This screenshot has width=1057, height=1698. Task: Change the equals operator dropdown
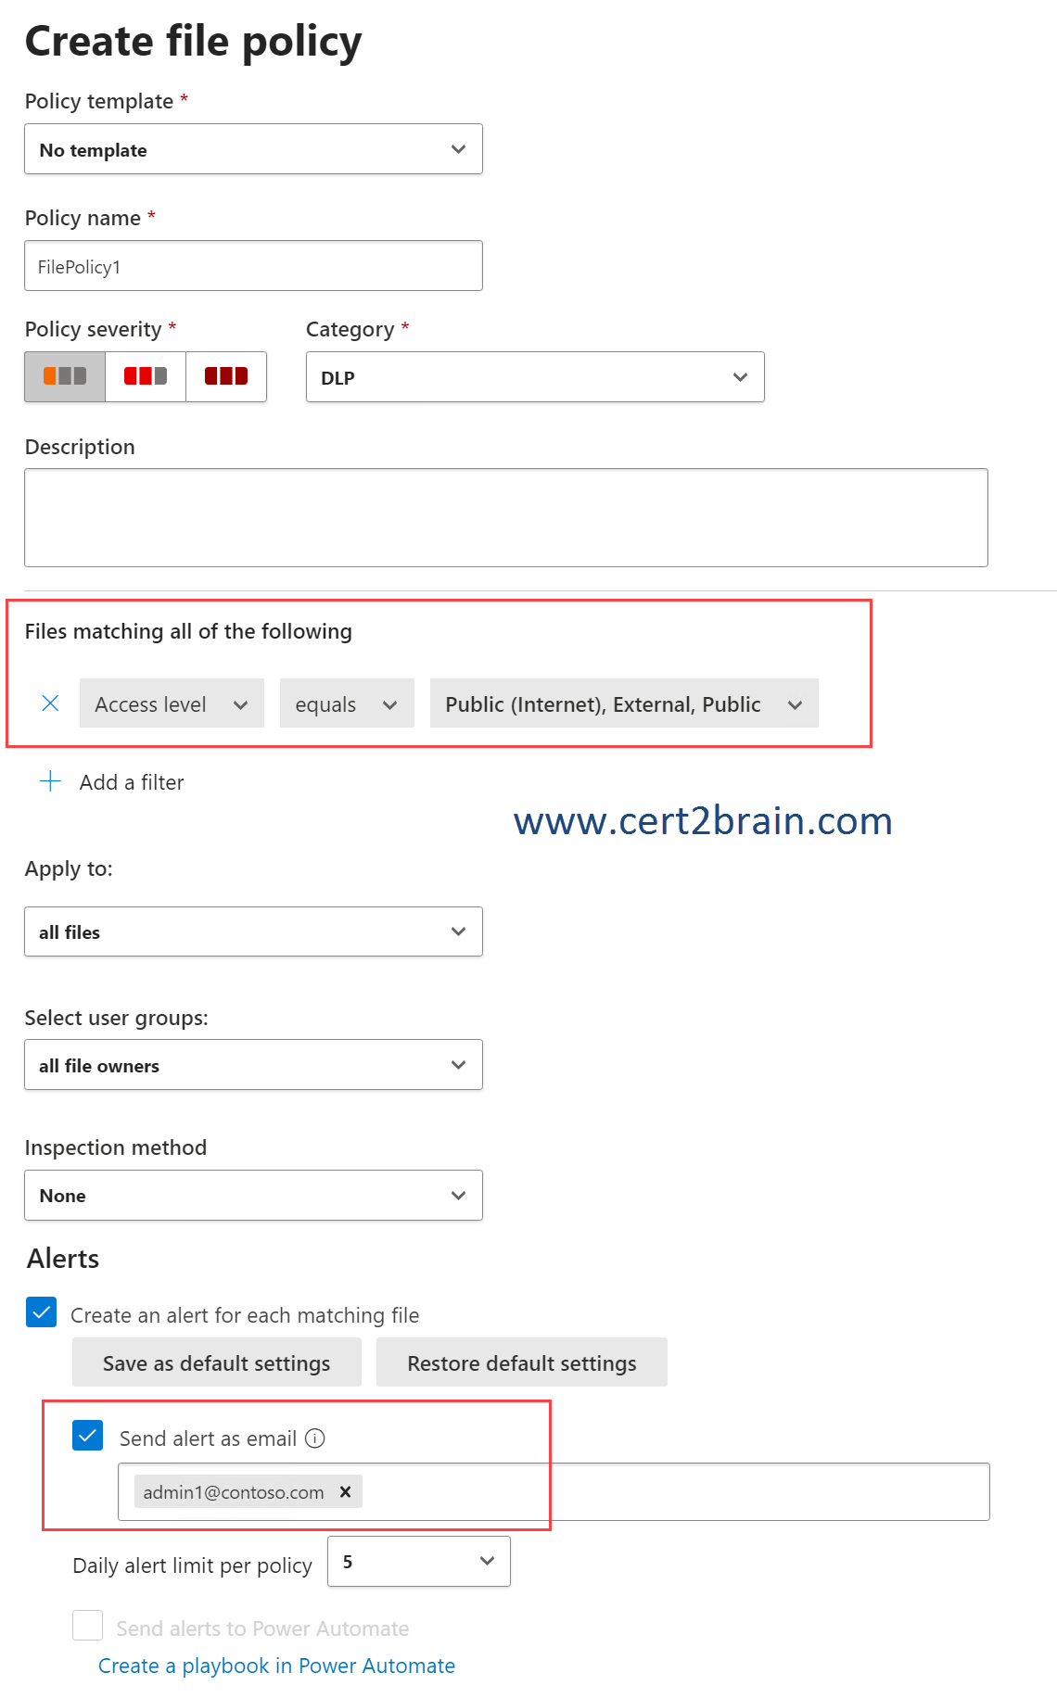(347, 703)
